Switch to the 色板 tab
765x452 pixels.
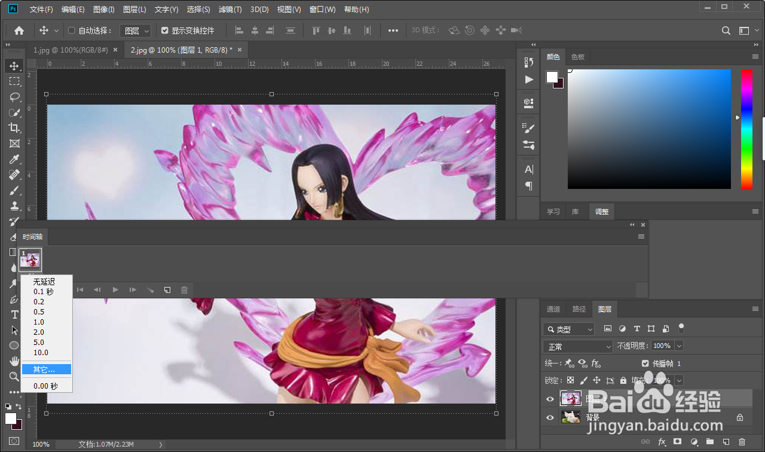[x=578, y=57]
